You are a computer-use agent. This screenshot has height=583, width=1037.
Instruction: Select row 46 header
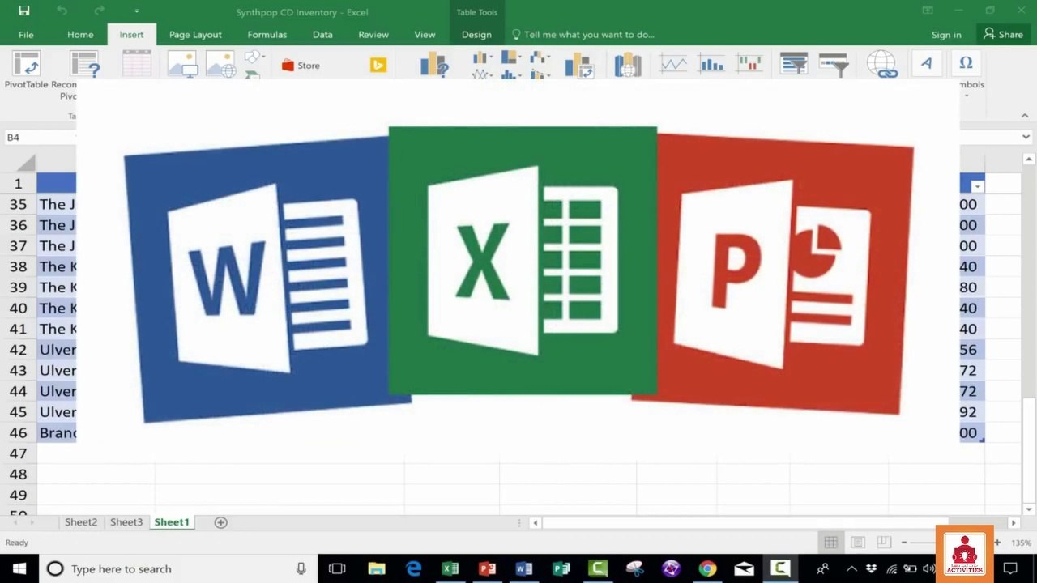18,433
